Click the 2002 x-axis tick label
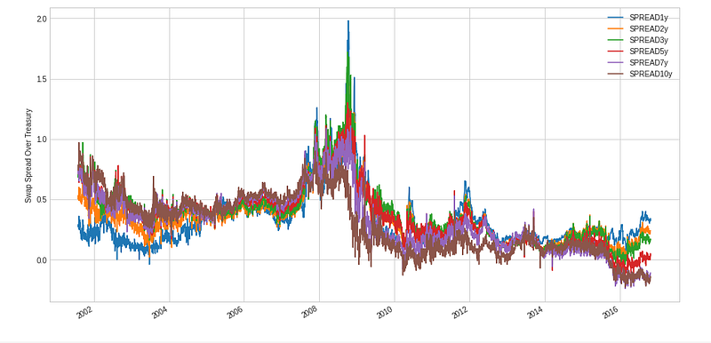This screenshot has width=711, height=343. click(84, 313)
